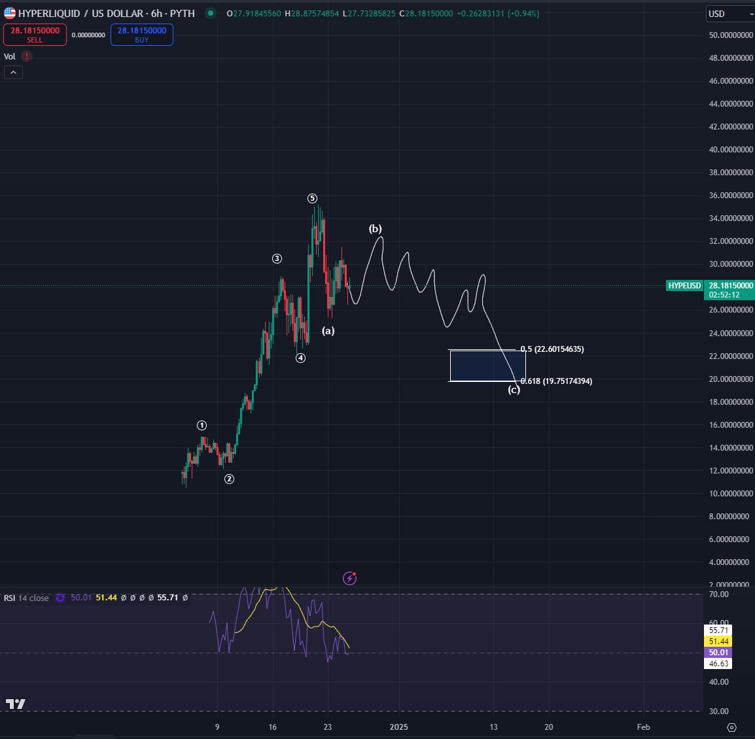Click the 0.5 (22.60154635) fib label

tap(552, 349)
